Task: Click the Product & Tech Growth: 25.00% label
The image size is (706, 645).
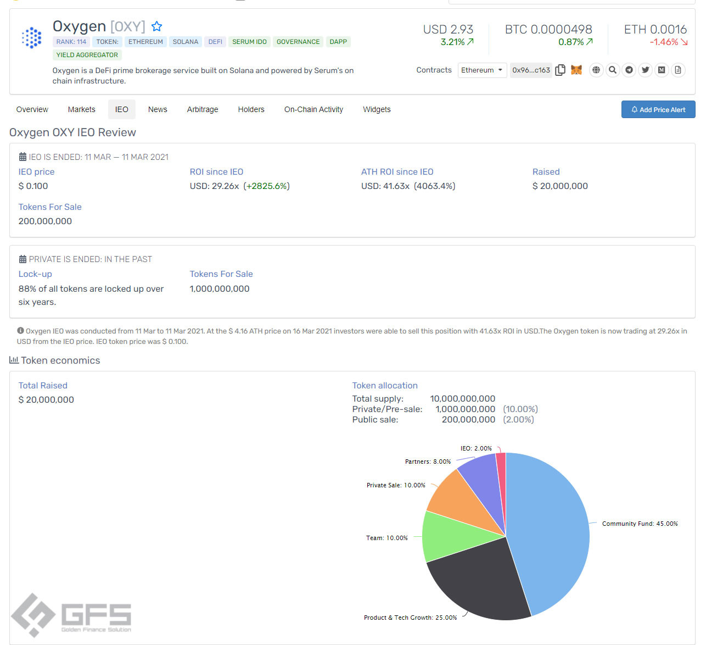Action: click(x=410, y=618)
